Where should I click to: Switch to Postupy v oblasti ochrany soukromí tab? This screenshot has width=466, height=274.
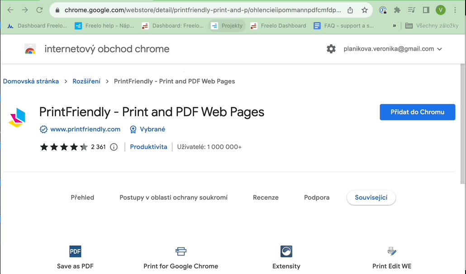pyautogui.click(x=174, y=198)
